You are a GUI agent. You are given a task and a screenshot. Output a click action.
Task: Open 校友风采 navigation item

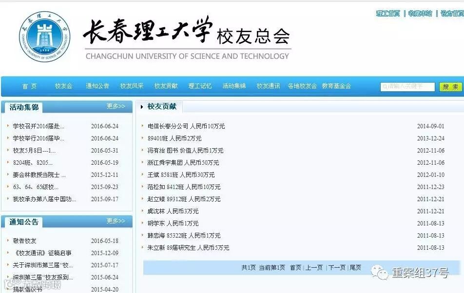click(132, 86)
